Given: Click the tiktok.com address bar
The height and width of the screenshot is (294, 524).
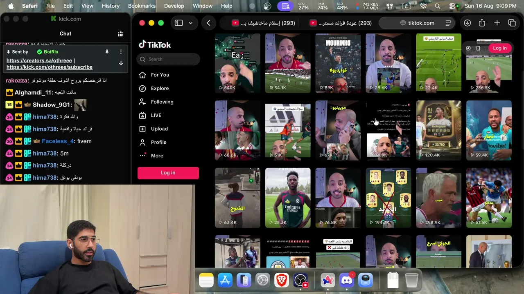Looking at the screenshot, I should coord(417,23).
